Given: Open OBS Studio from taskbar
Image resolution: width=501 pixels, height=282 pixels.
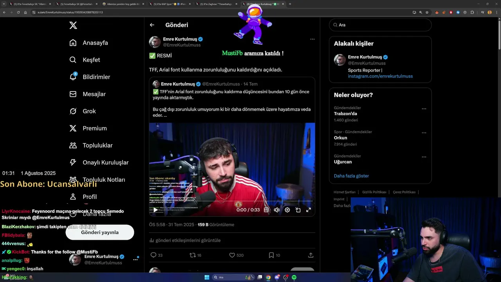Looking at the screenshot, I should (x=285, y=277).
